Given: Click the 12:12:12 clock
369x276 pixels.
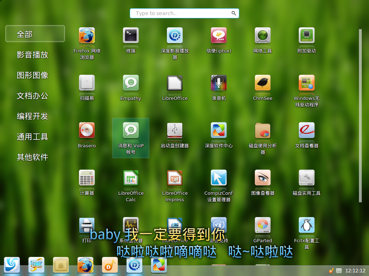Looking at the screenshot, I should [x=355, y=271].
